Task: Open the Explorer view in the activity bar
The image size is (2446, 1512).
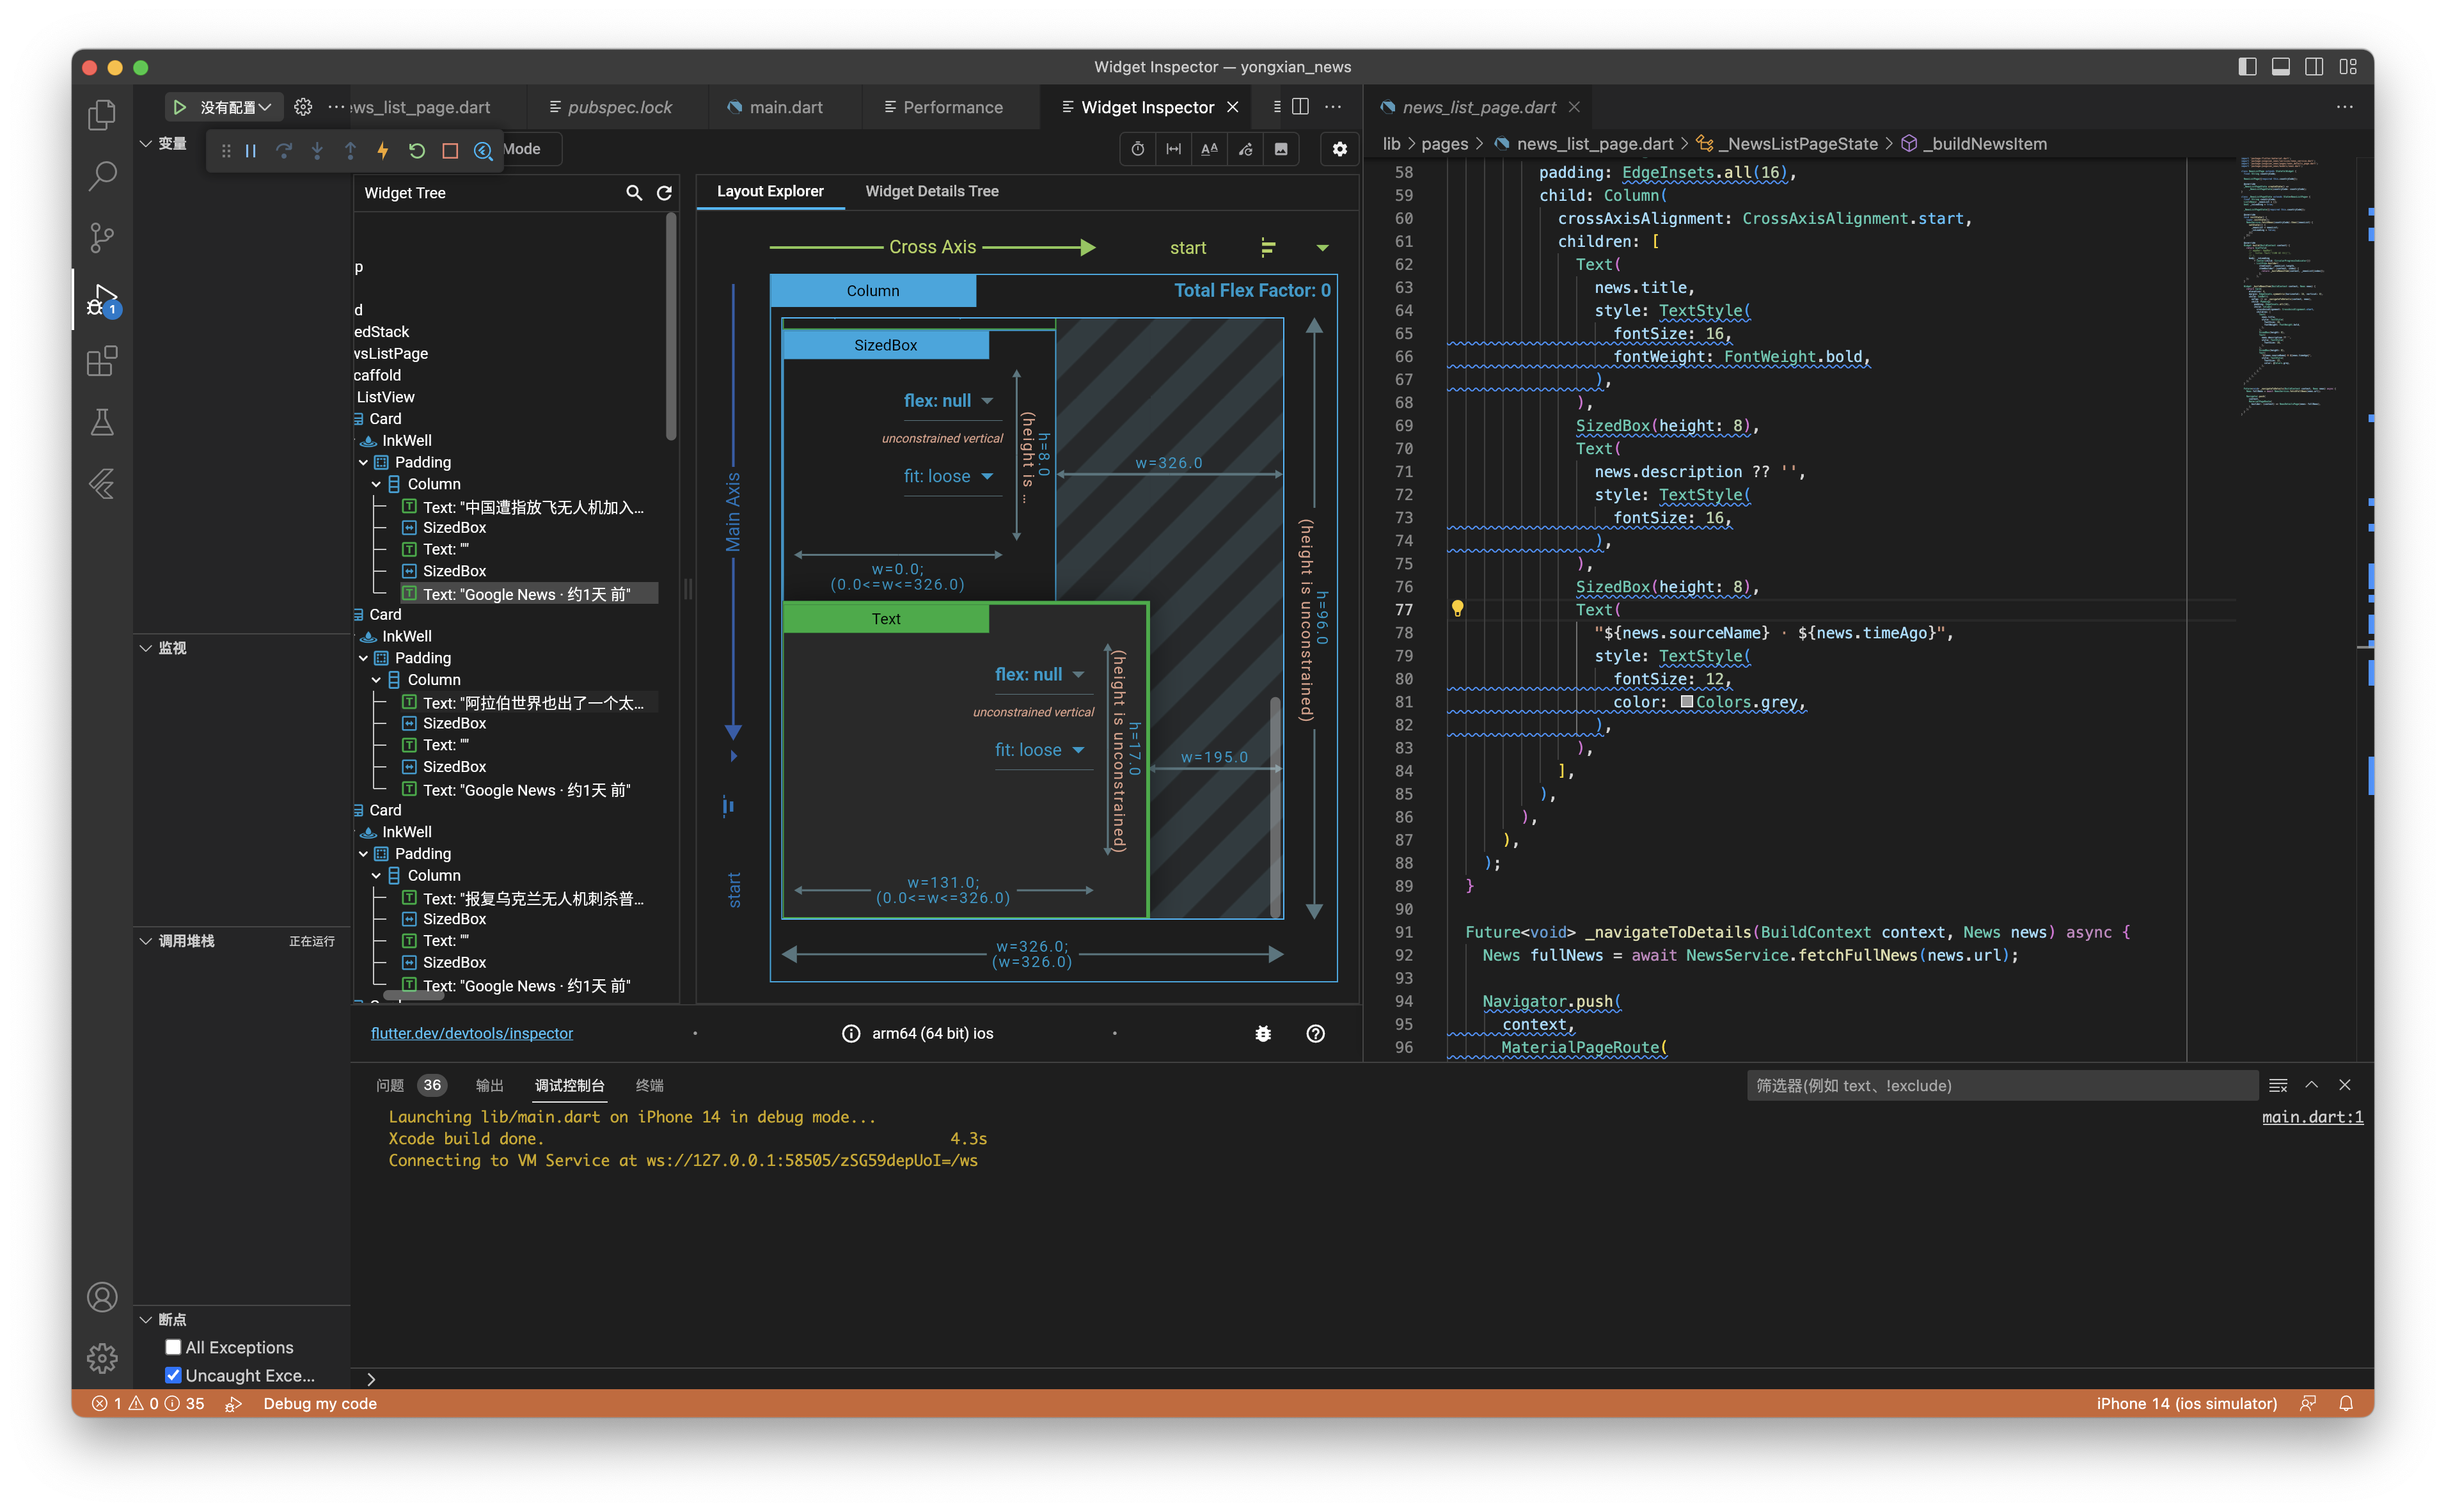Action: click(102, 115)
